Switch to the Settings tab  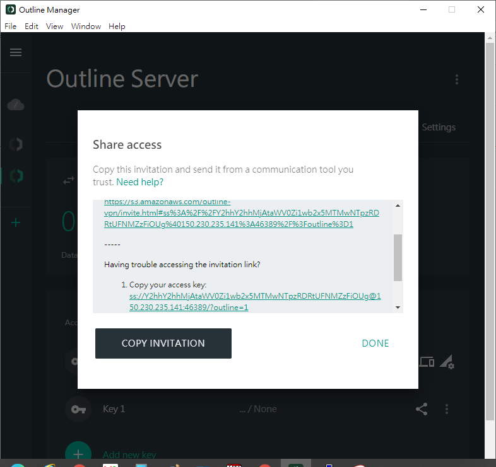tap(439, 127)
